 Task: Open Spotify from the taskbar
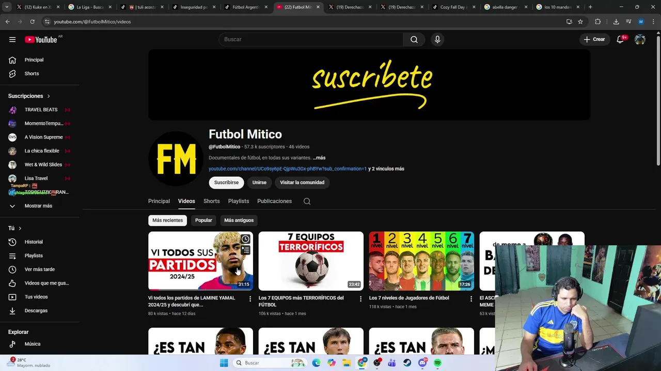(437, 363)
